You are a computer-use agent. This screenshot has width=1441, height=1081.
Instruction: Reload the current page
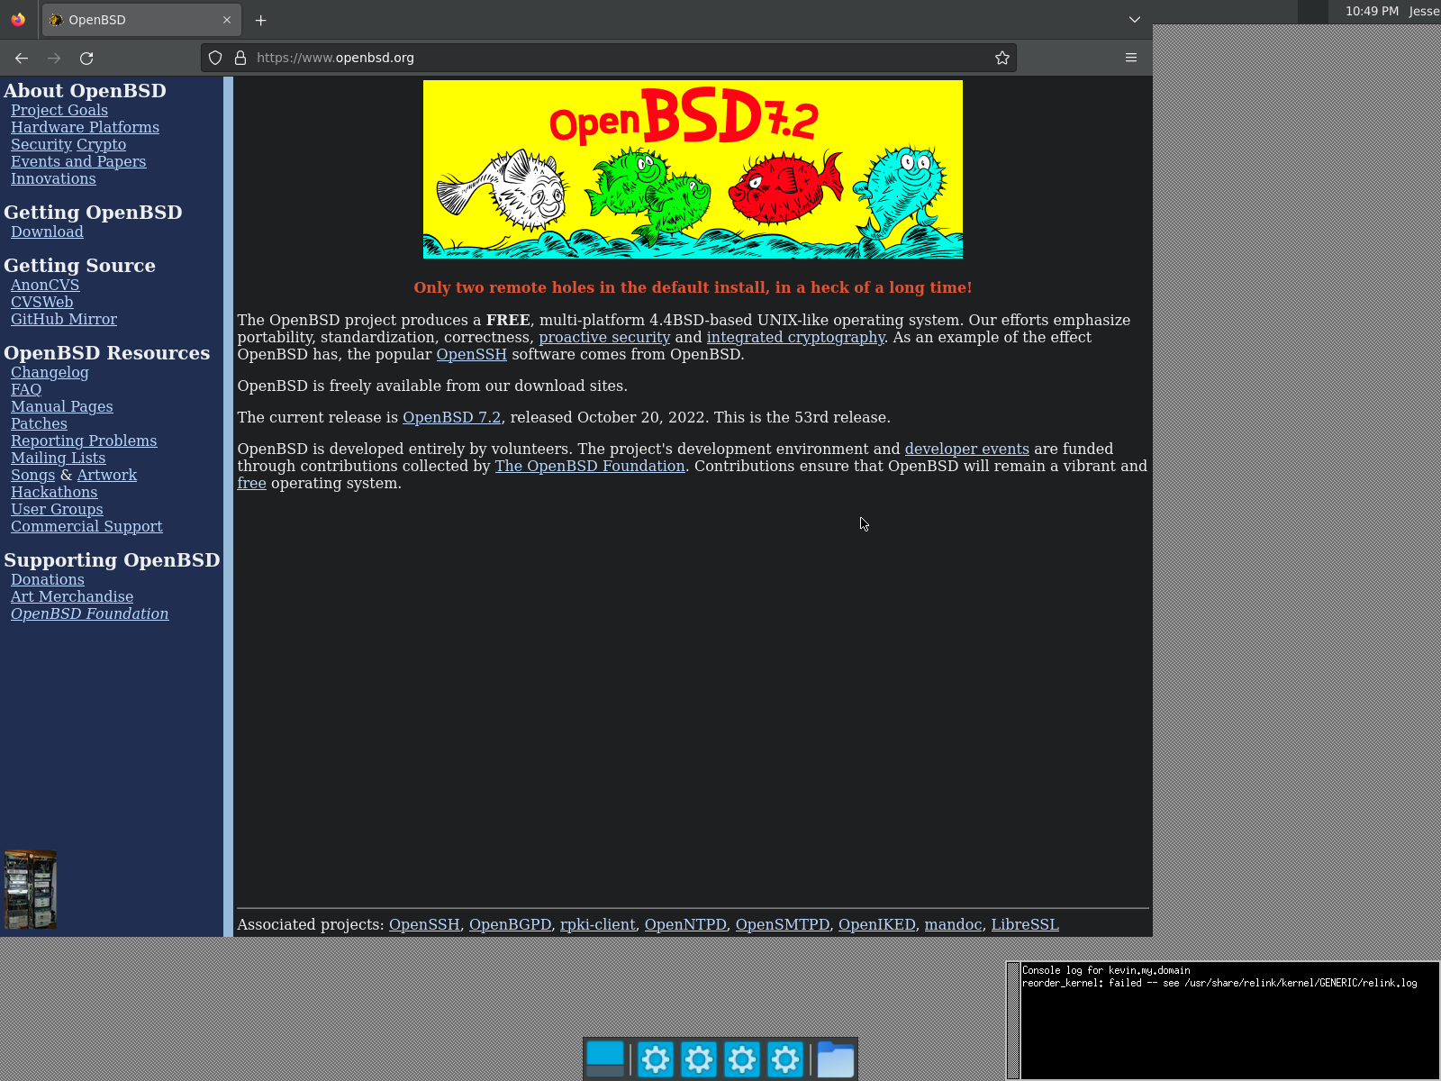(x=86, y=58)
